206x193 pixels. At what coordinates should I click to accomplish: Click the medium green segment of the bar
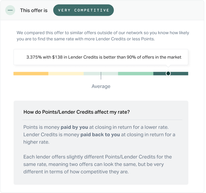tap(136, 74)
